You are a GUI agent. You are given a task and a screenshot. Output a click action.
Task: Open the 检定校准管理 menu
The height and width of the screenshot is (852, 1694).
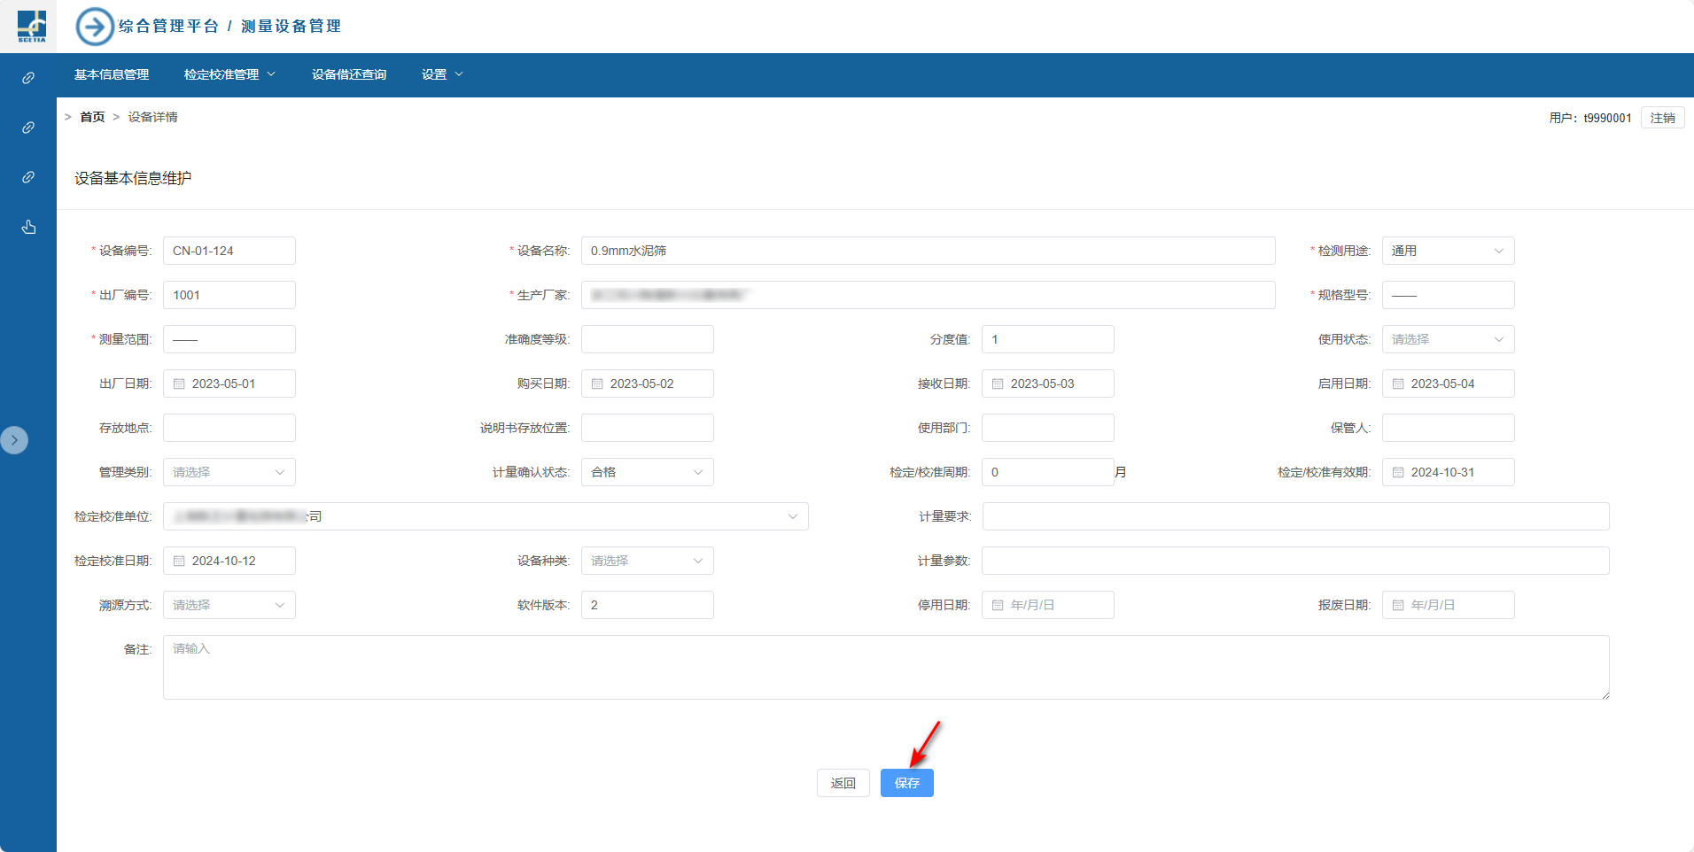[229, 74]
